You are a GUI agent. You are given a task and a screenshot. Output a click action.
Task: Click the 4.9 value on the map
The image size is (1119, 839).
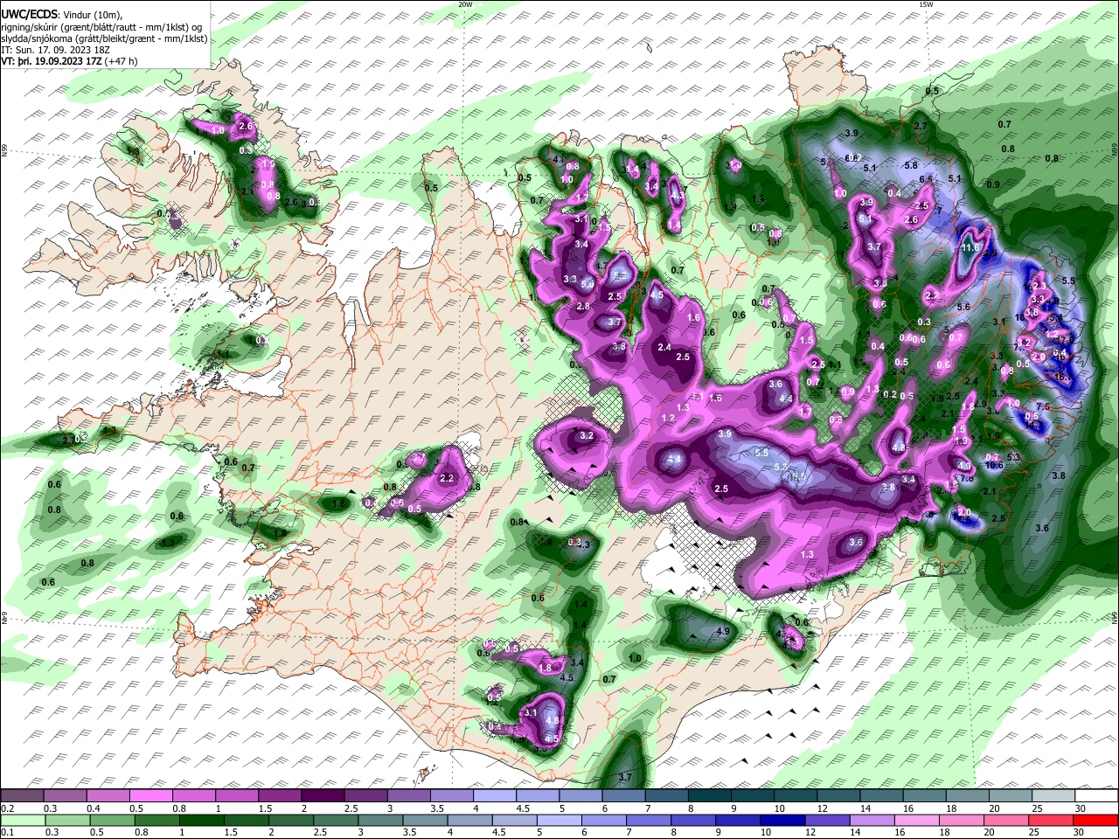click(723, 631)
